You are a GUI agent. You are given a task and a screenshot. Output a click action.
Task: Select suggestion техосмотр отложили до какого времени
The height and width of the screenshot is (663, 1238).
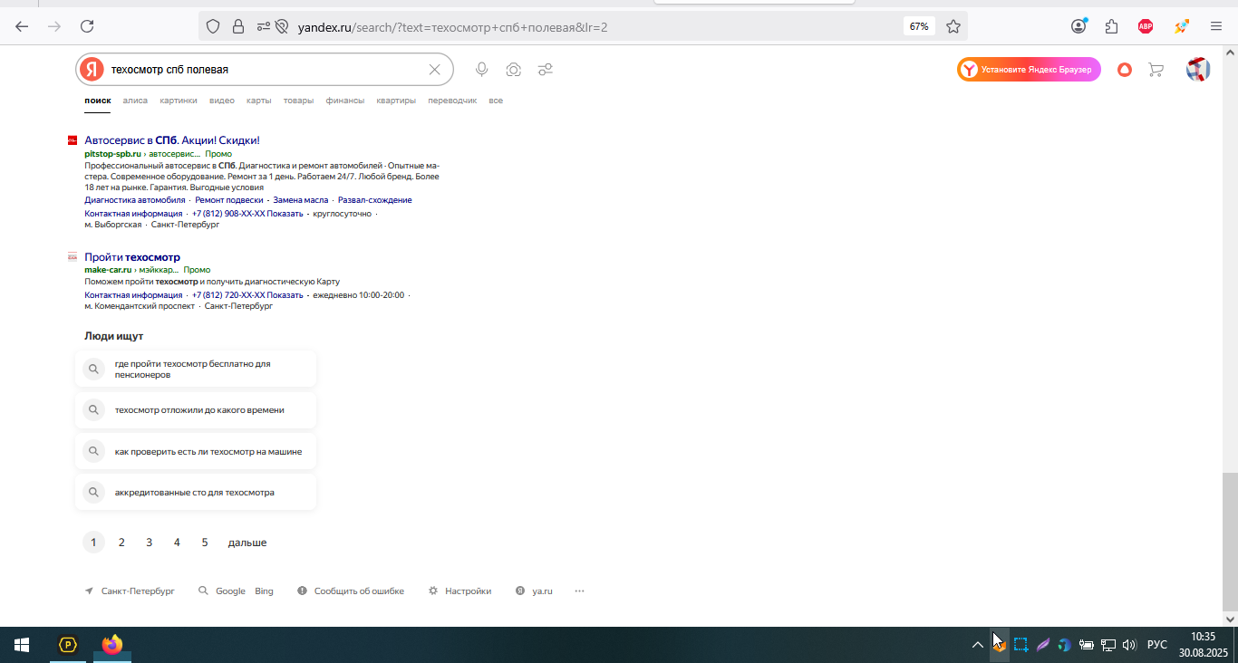[x=196, y=410]
